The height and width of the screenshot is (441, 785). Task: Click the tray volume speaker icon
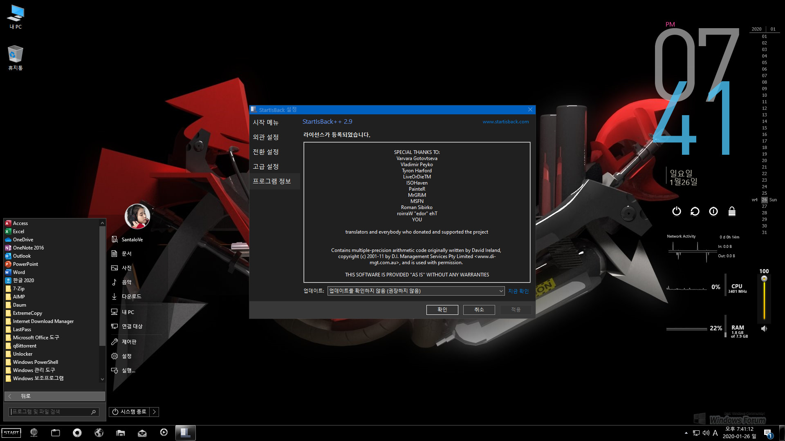click(706, 433)
